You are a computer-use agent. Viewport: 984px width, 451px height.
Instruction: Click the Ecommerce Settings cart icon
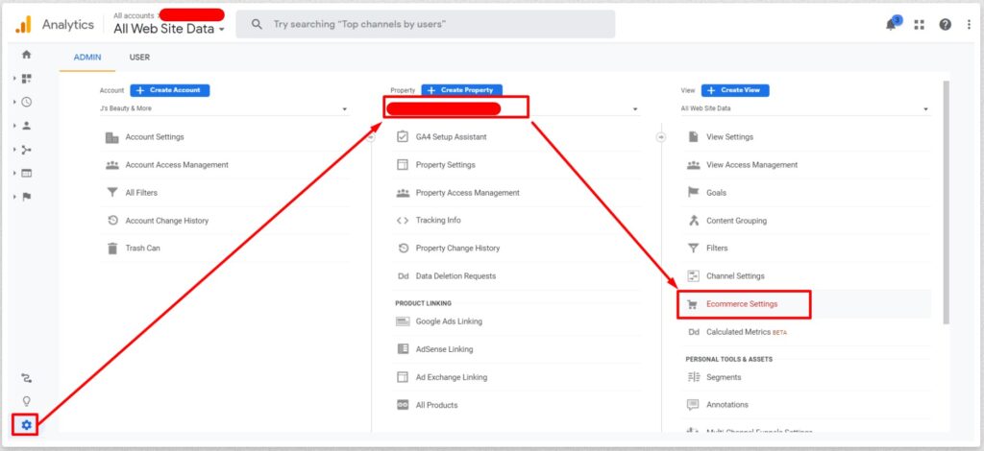693,304
